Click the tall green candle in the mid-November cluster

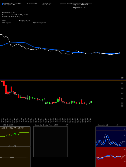coord(58,100)
